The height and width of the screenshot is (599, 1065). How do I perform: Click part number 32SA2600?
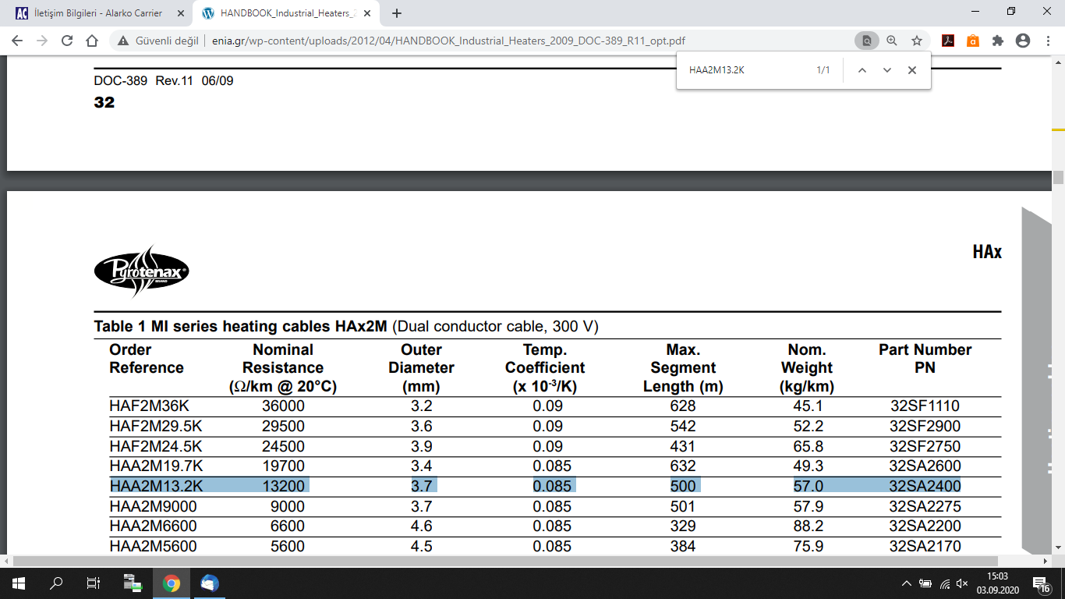pos(925,466)
